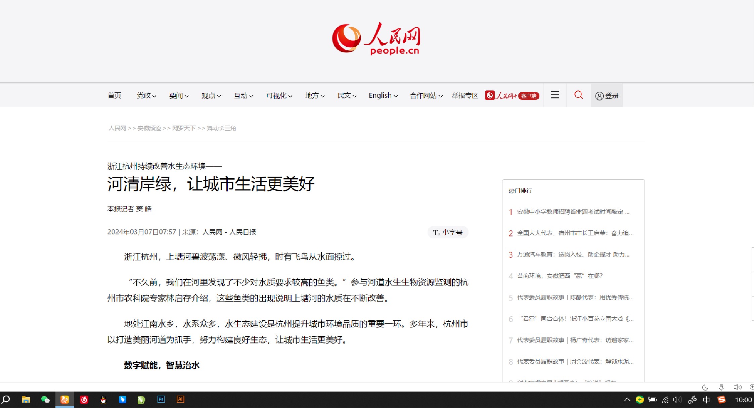The height and width of the screenshot is (408, 754).
Task: Expand the 要闻 dropdown menu
Action: tap(179, 96)
